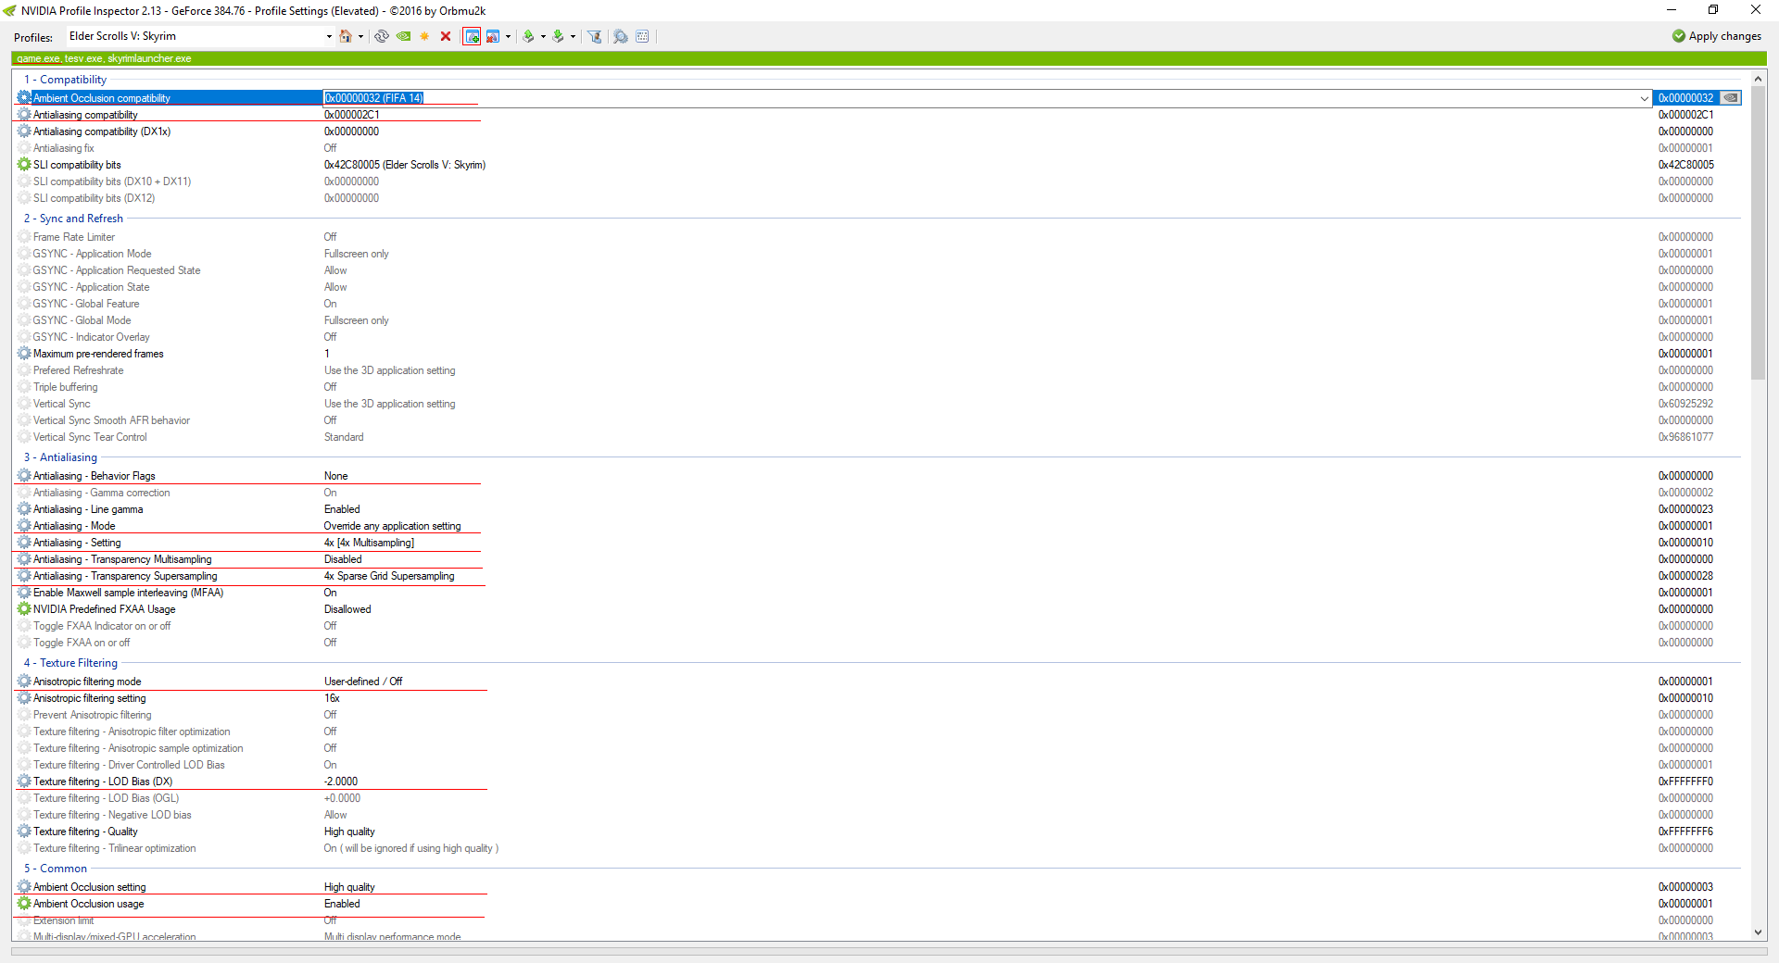Select Ambient Occlusion usage row
This screenshot has height=963, width=1779.
878,904
